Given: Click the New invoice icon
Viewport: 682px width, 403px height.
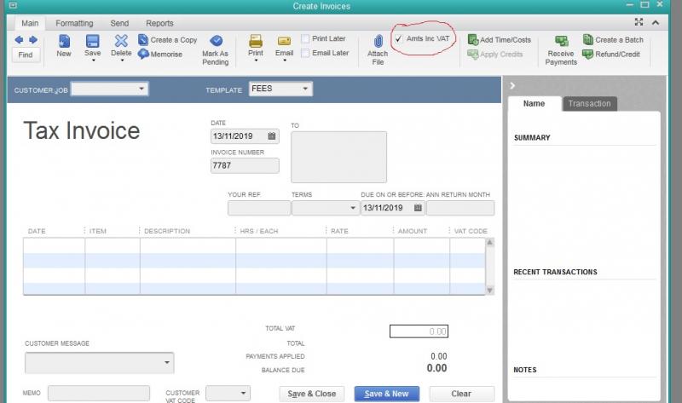Looking at the screenshot, I should tap(64, 41).
